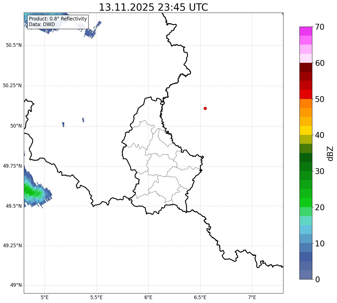
Task: Pick the bright green swatch above 20
Action: [x=306, y=202]
